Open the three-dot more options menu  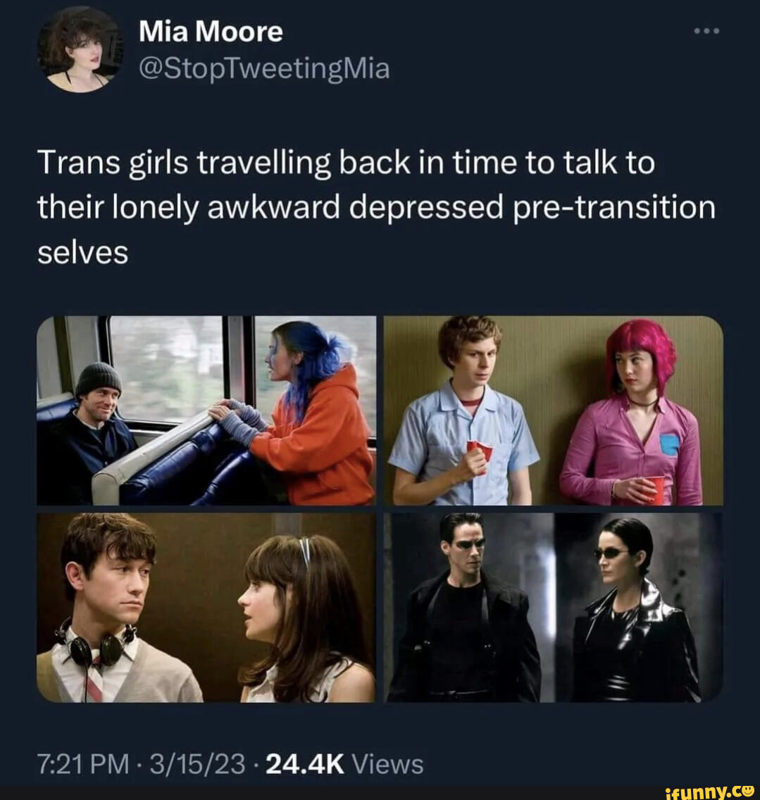point(706,31)
